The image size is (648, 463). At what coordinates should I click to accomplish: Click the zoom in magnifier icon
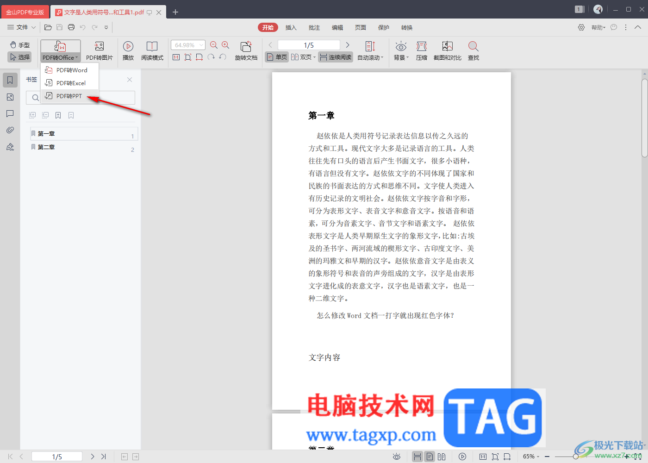(225, 45)
